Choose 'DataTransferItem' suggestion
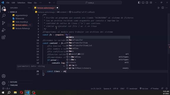 tap(98, 43)
